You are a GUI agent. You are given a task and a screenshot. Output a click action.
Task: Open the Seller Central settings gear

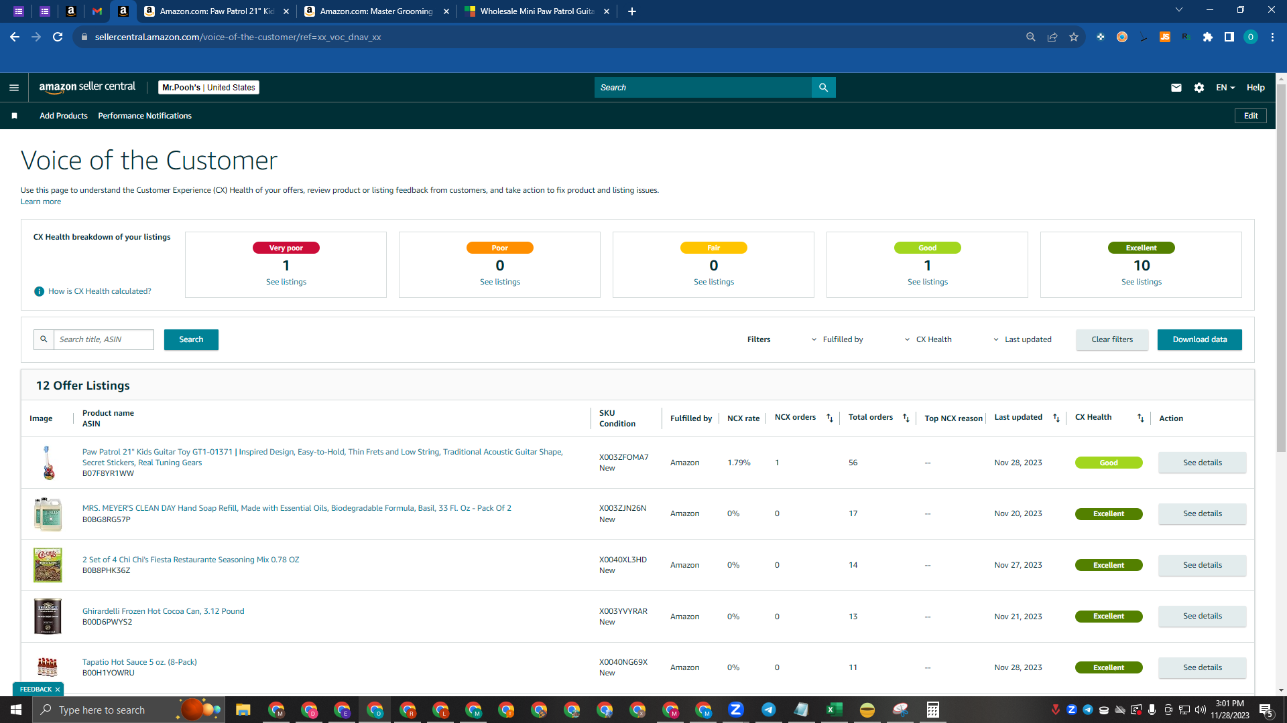pos(1199,88)
